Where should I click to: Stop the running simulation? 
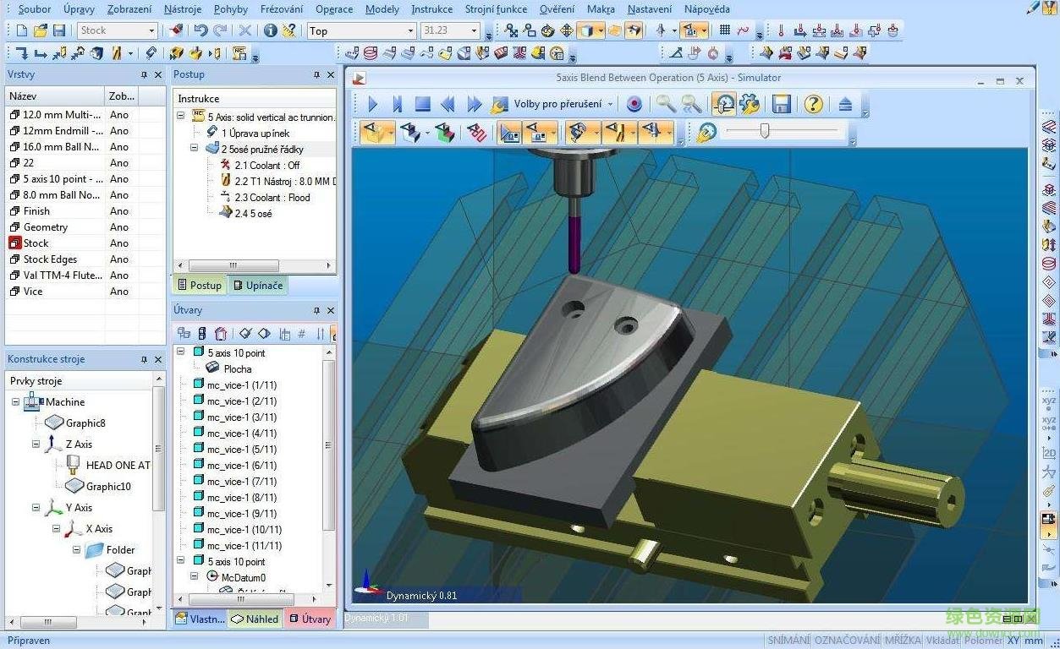(422, 103)
